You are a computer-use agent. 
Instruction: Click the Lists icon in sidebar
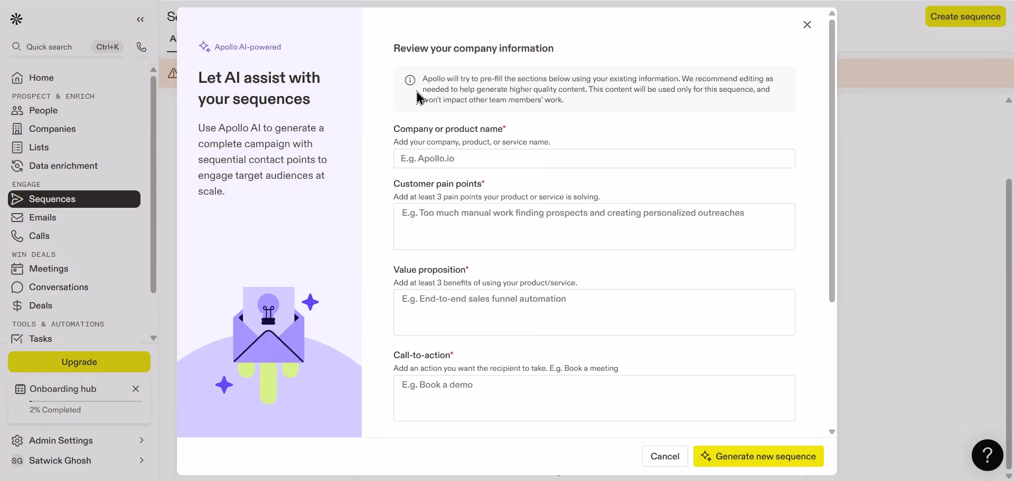(x=17, y=148)
